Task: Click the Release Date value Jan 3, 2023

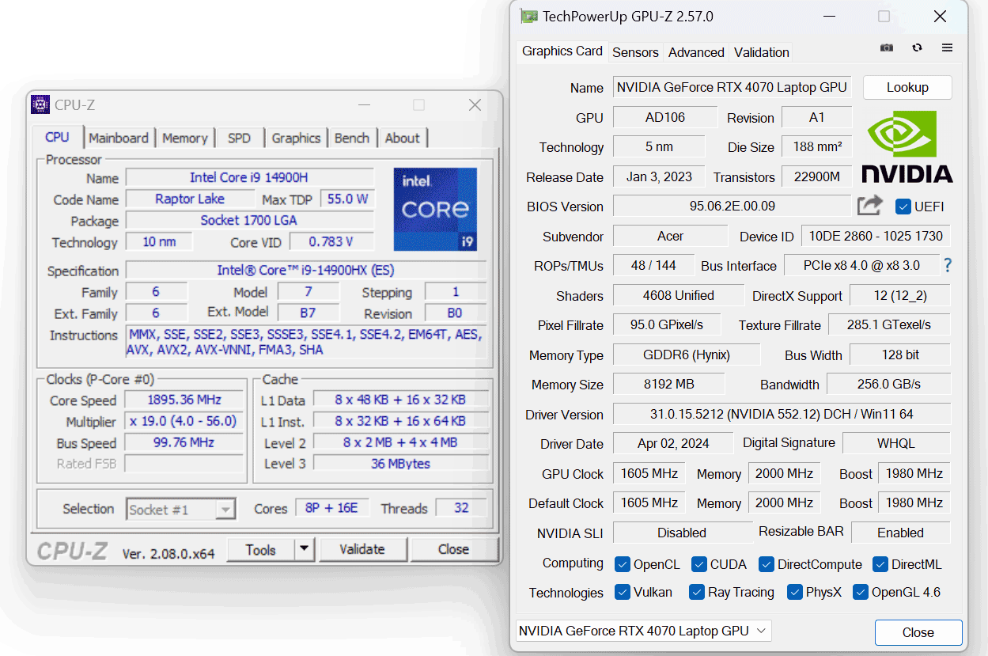Action: (659, 176)
